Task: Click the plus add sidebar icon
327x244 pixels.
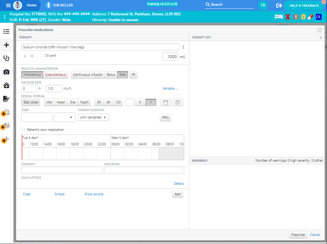Action: [x=6, y=45]
